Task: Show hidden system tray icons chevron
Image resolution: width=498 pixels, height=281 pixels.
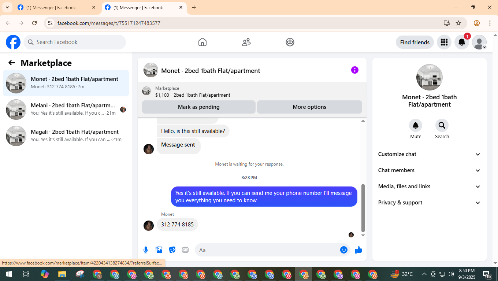Action: coord(424,274)
